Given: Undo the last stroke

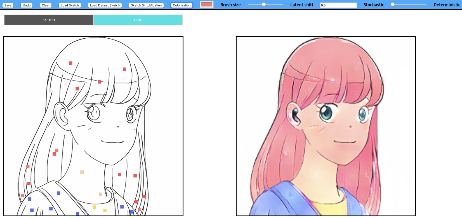Looking at the screenshot, I should (27, 5).
